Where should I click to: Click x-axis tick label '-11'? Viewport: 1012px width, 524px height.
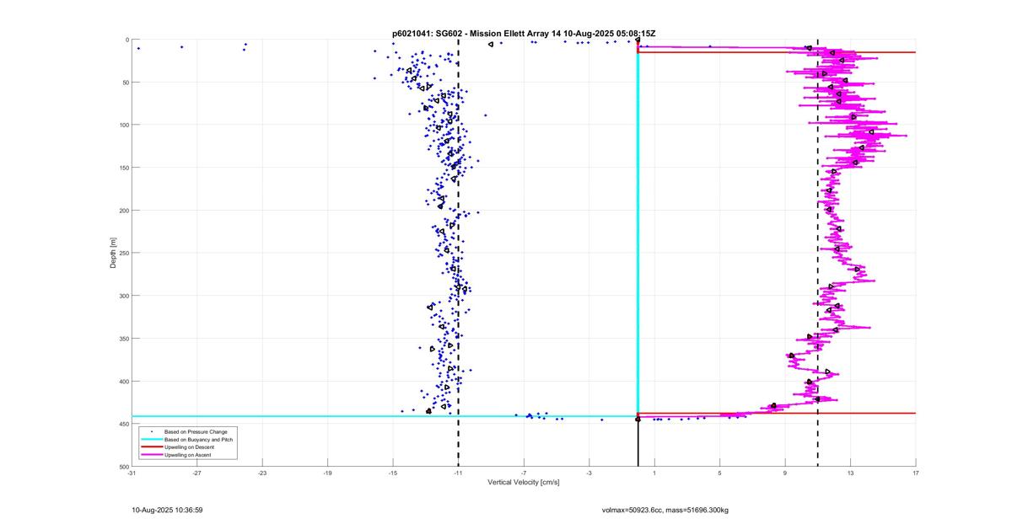(458, 473)
